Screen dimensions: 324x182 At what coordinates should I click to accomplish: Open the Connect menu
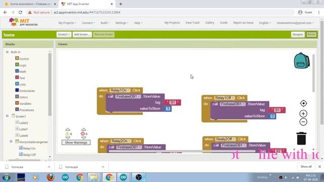[x=89, y=23]
